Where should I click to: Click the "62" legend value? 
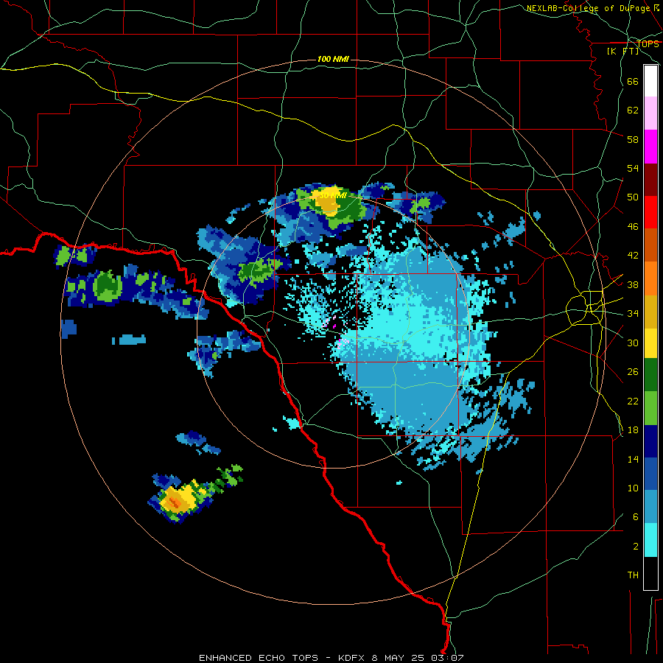[x=633, y=110]
